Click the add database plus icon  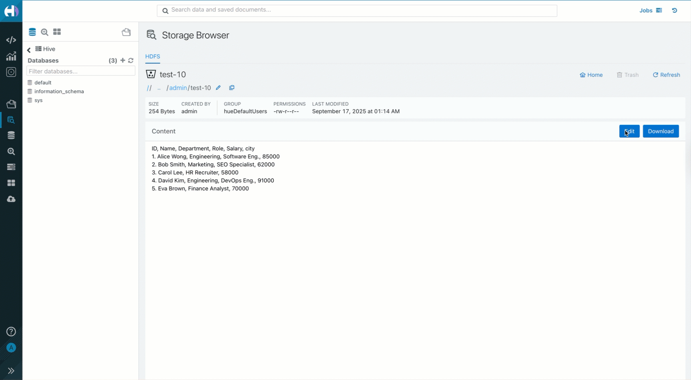click(x=123, y=60)
